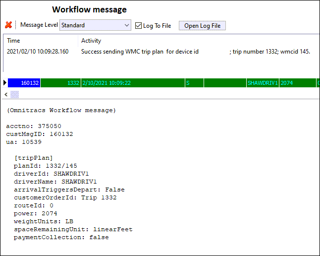Click the 2/10/2021 10:09:22 date cell
The image size is (320, 256).
[133, 83]
